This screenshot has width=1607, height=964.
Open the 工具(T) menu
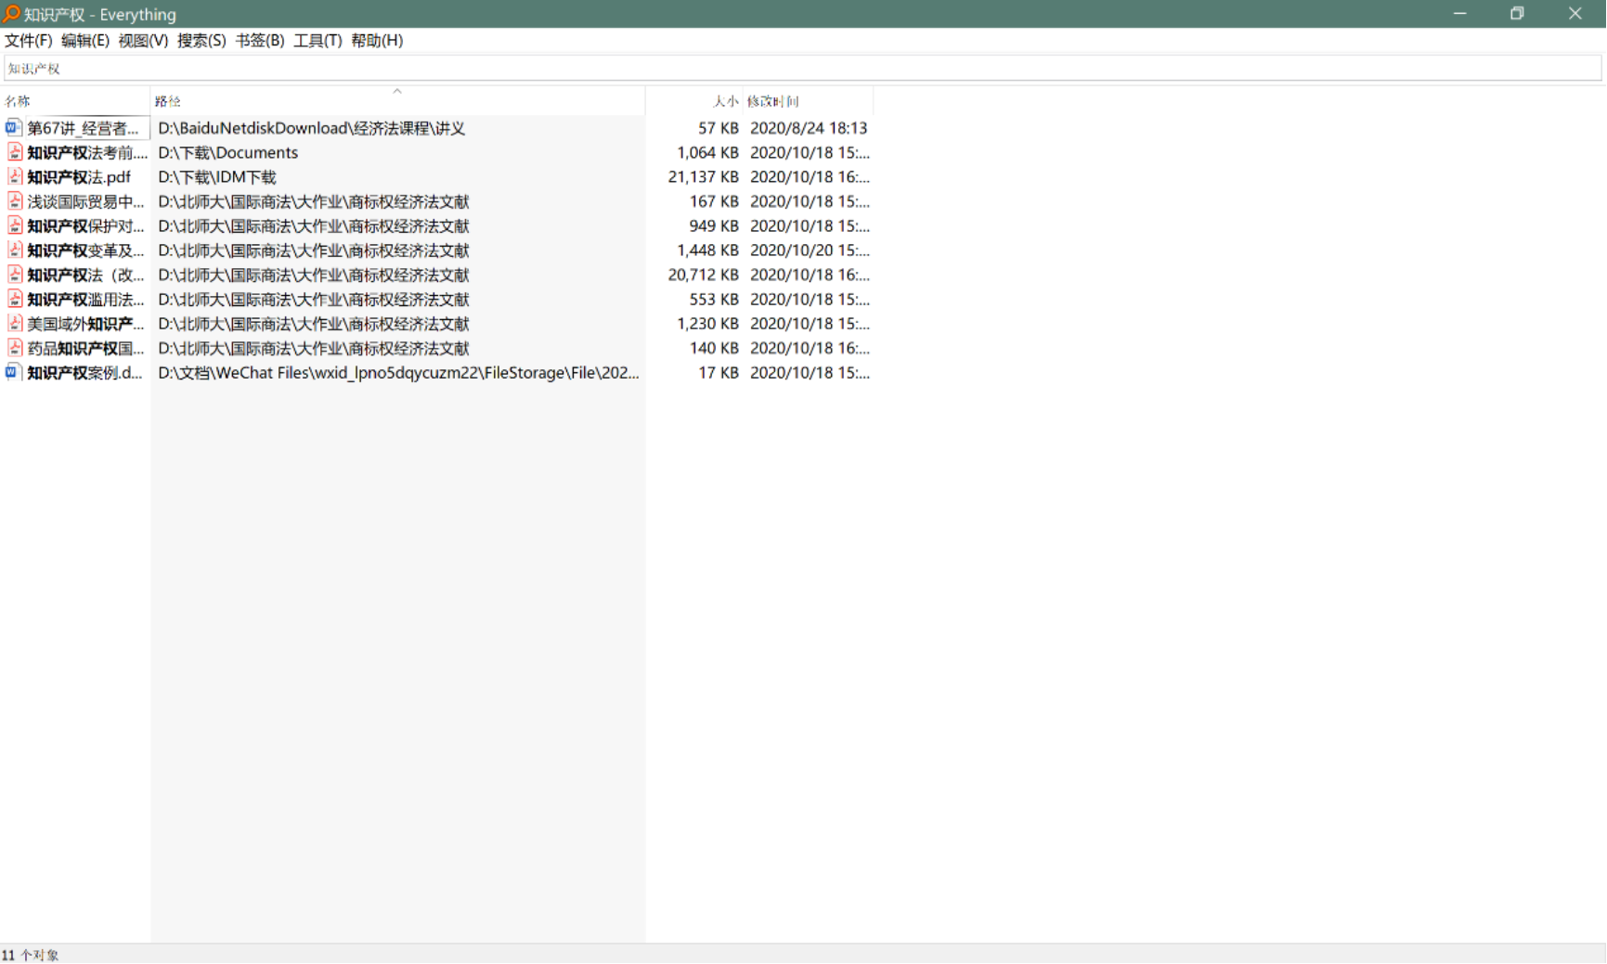click(x=318, y=41)
